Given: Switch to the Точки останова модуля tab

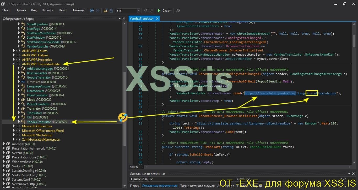Looking at the screenshot, I should pos(197,186).
